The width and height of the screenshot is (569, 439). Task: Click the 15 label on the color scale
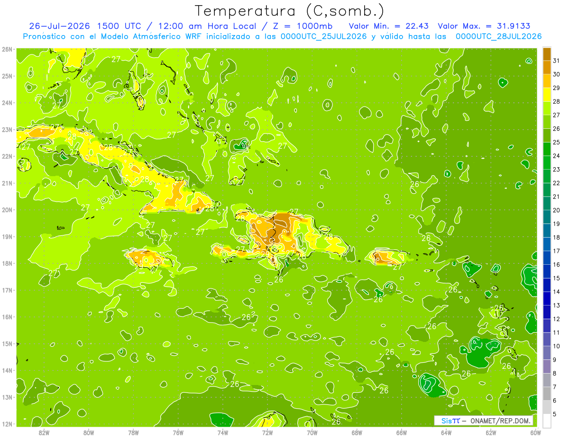557,278
